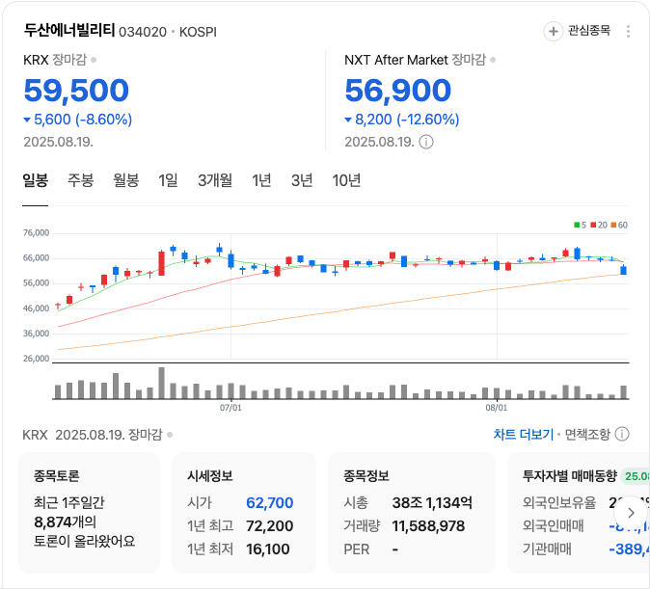The width and height of the screenshot is (650, 589).
Task: Select the 일봉 chart tab
Action: pos(36,180)
